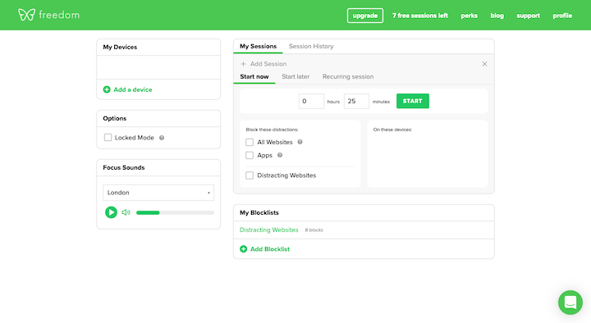Click the All Websites help icon
This screenshot has width=591, height=323.
point(300,142)
